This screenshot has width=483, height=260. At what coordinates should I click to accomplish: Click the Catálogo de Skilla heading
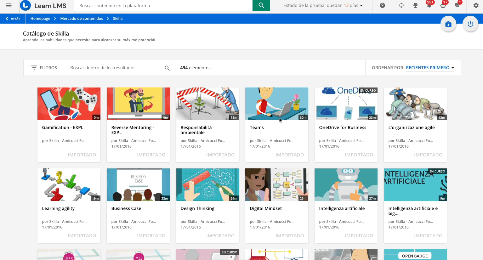coord(46,34)
